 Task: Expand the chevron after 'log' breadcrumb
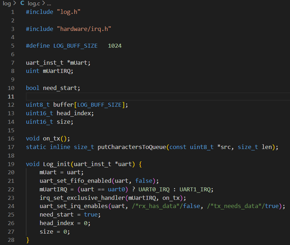(15, 3)
